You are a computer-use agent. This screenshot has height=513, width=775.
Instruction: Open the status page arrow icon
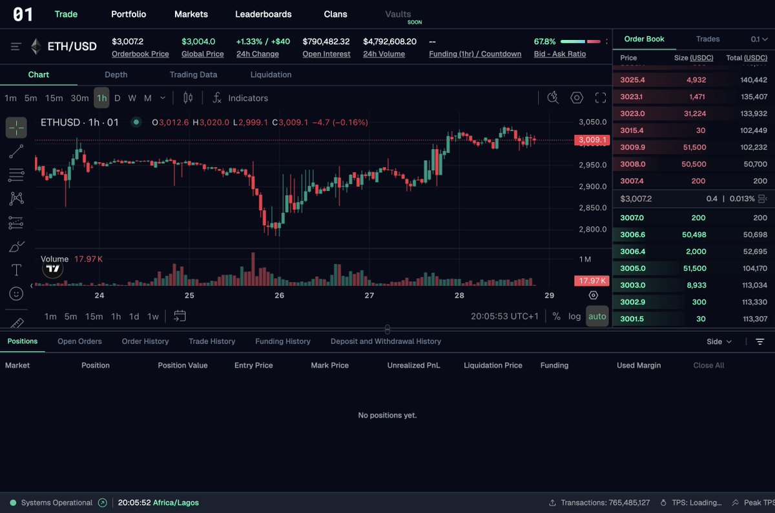click(102, 503)
